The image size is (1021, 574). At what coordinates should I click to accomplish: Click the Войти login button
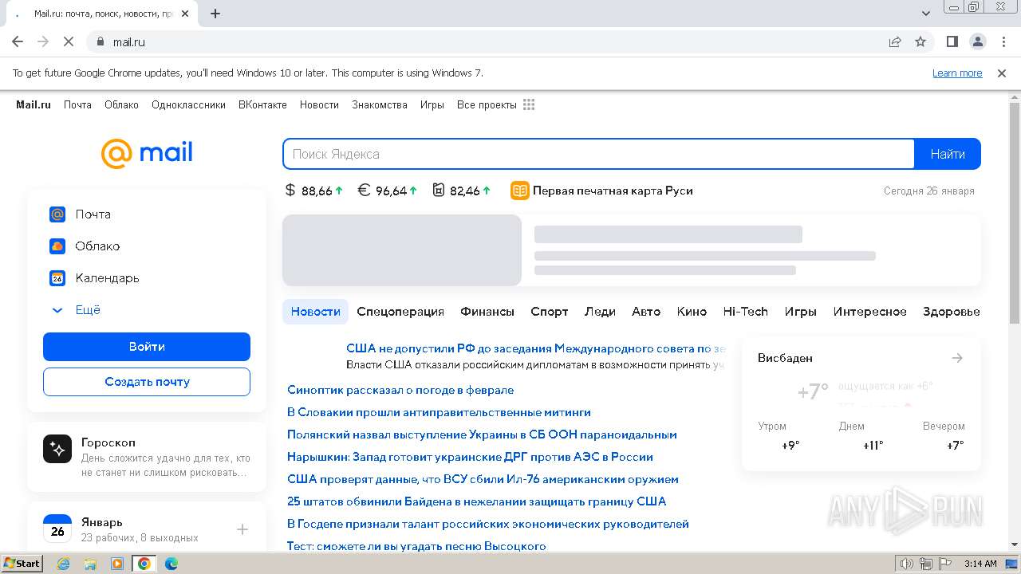[x=147, y=347]
